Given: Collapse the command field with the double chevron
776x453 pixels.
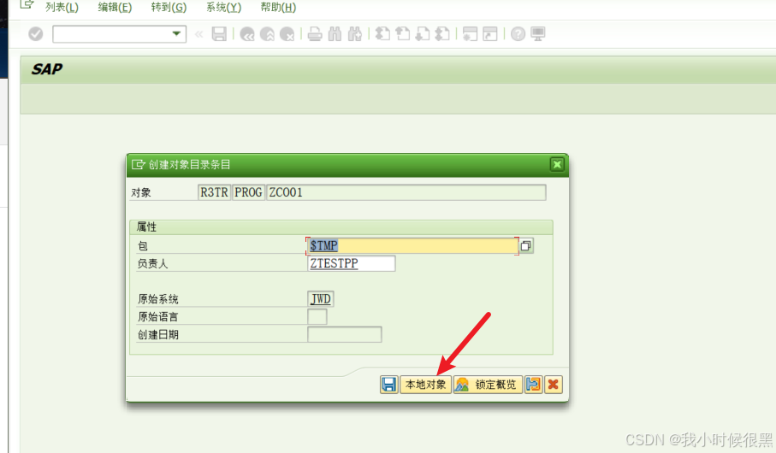Looking at the screenshot, I should [199, 34].
